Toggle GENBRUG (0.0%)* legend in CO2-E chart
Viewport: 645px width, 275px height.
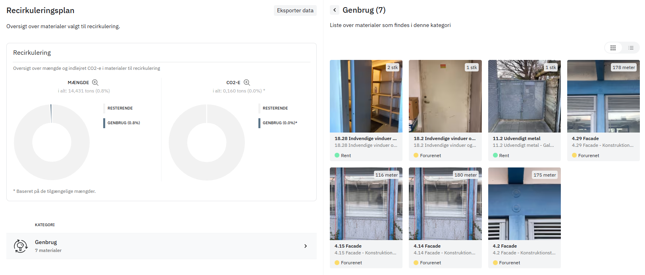pos(279,123)
